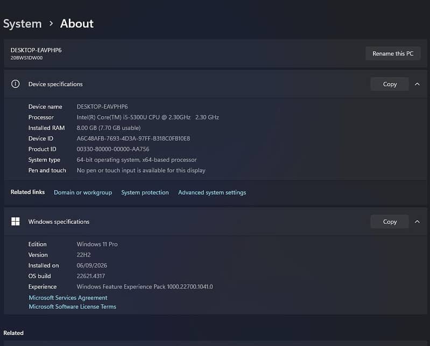Open Microsoft Software License Terms

pyautogui.click(x=73, y=307)
